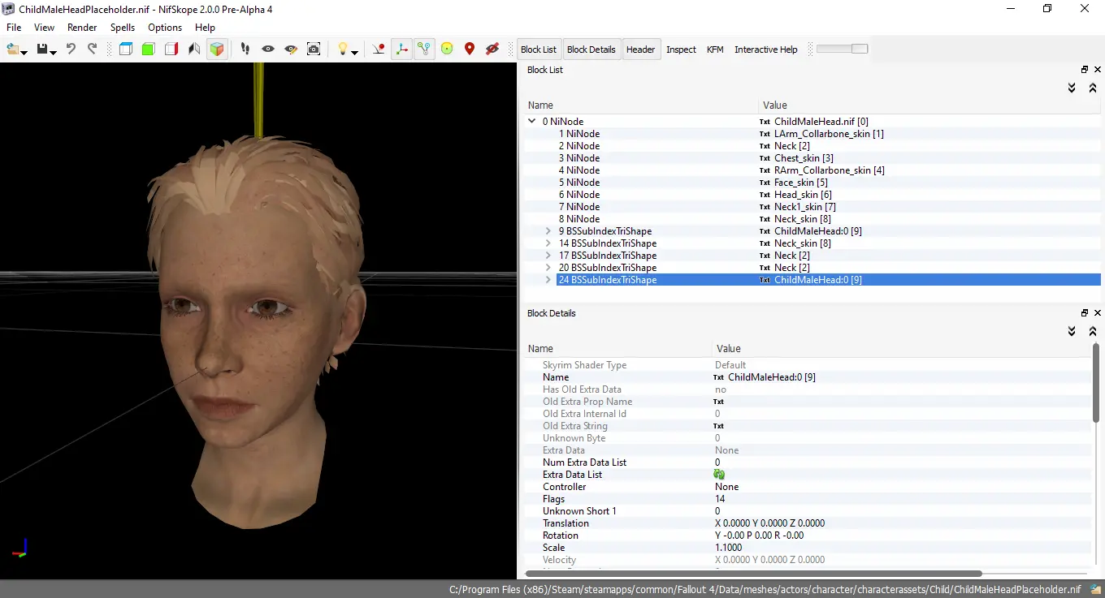The height and width of the screenshot is (598, 1105).
Task: Click the red map-pin marker icon
Action: (469, 49)
